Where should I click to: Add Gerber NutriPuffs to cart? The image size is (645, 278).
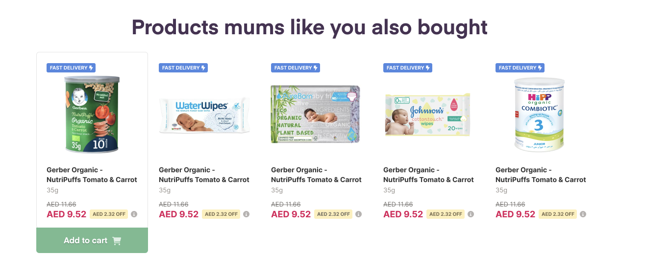tap(92, 240)
